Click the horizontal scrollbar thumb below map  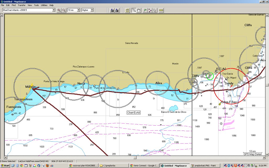tap(135, 158)
